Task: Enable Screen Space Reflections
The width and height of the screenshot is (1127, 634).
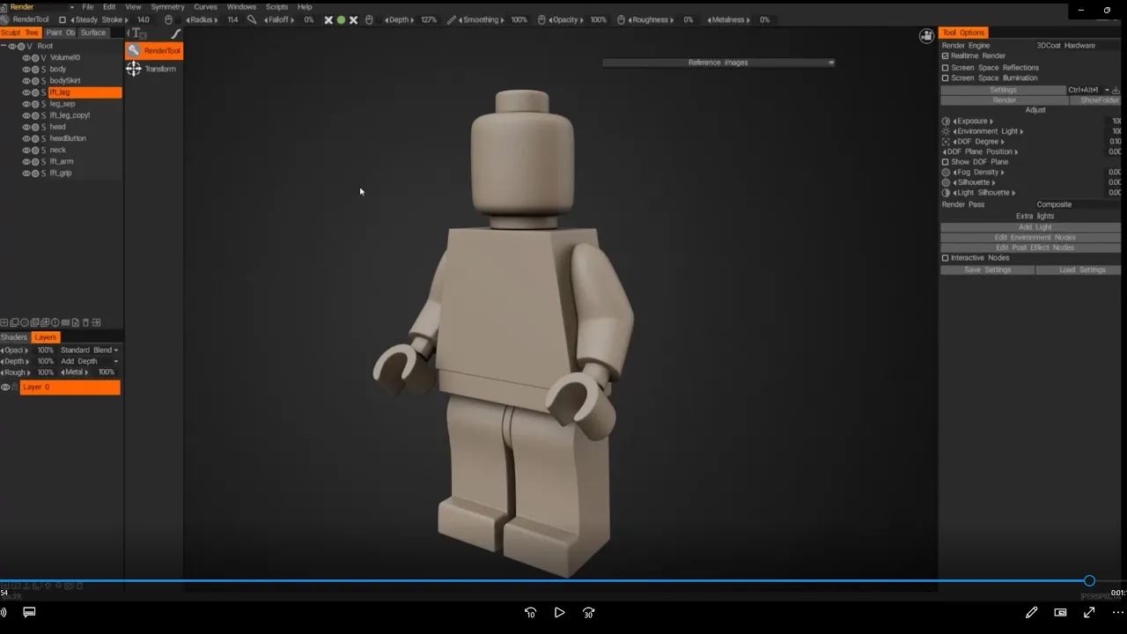Action: click(946, 67)
